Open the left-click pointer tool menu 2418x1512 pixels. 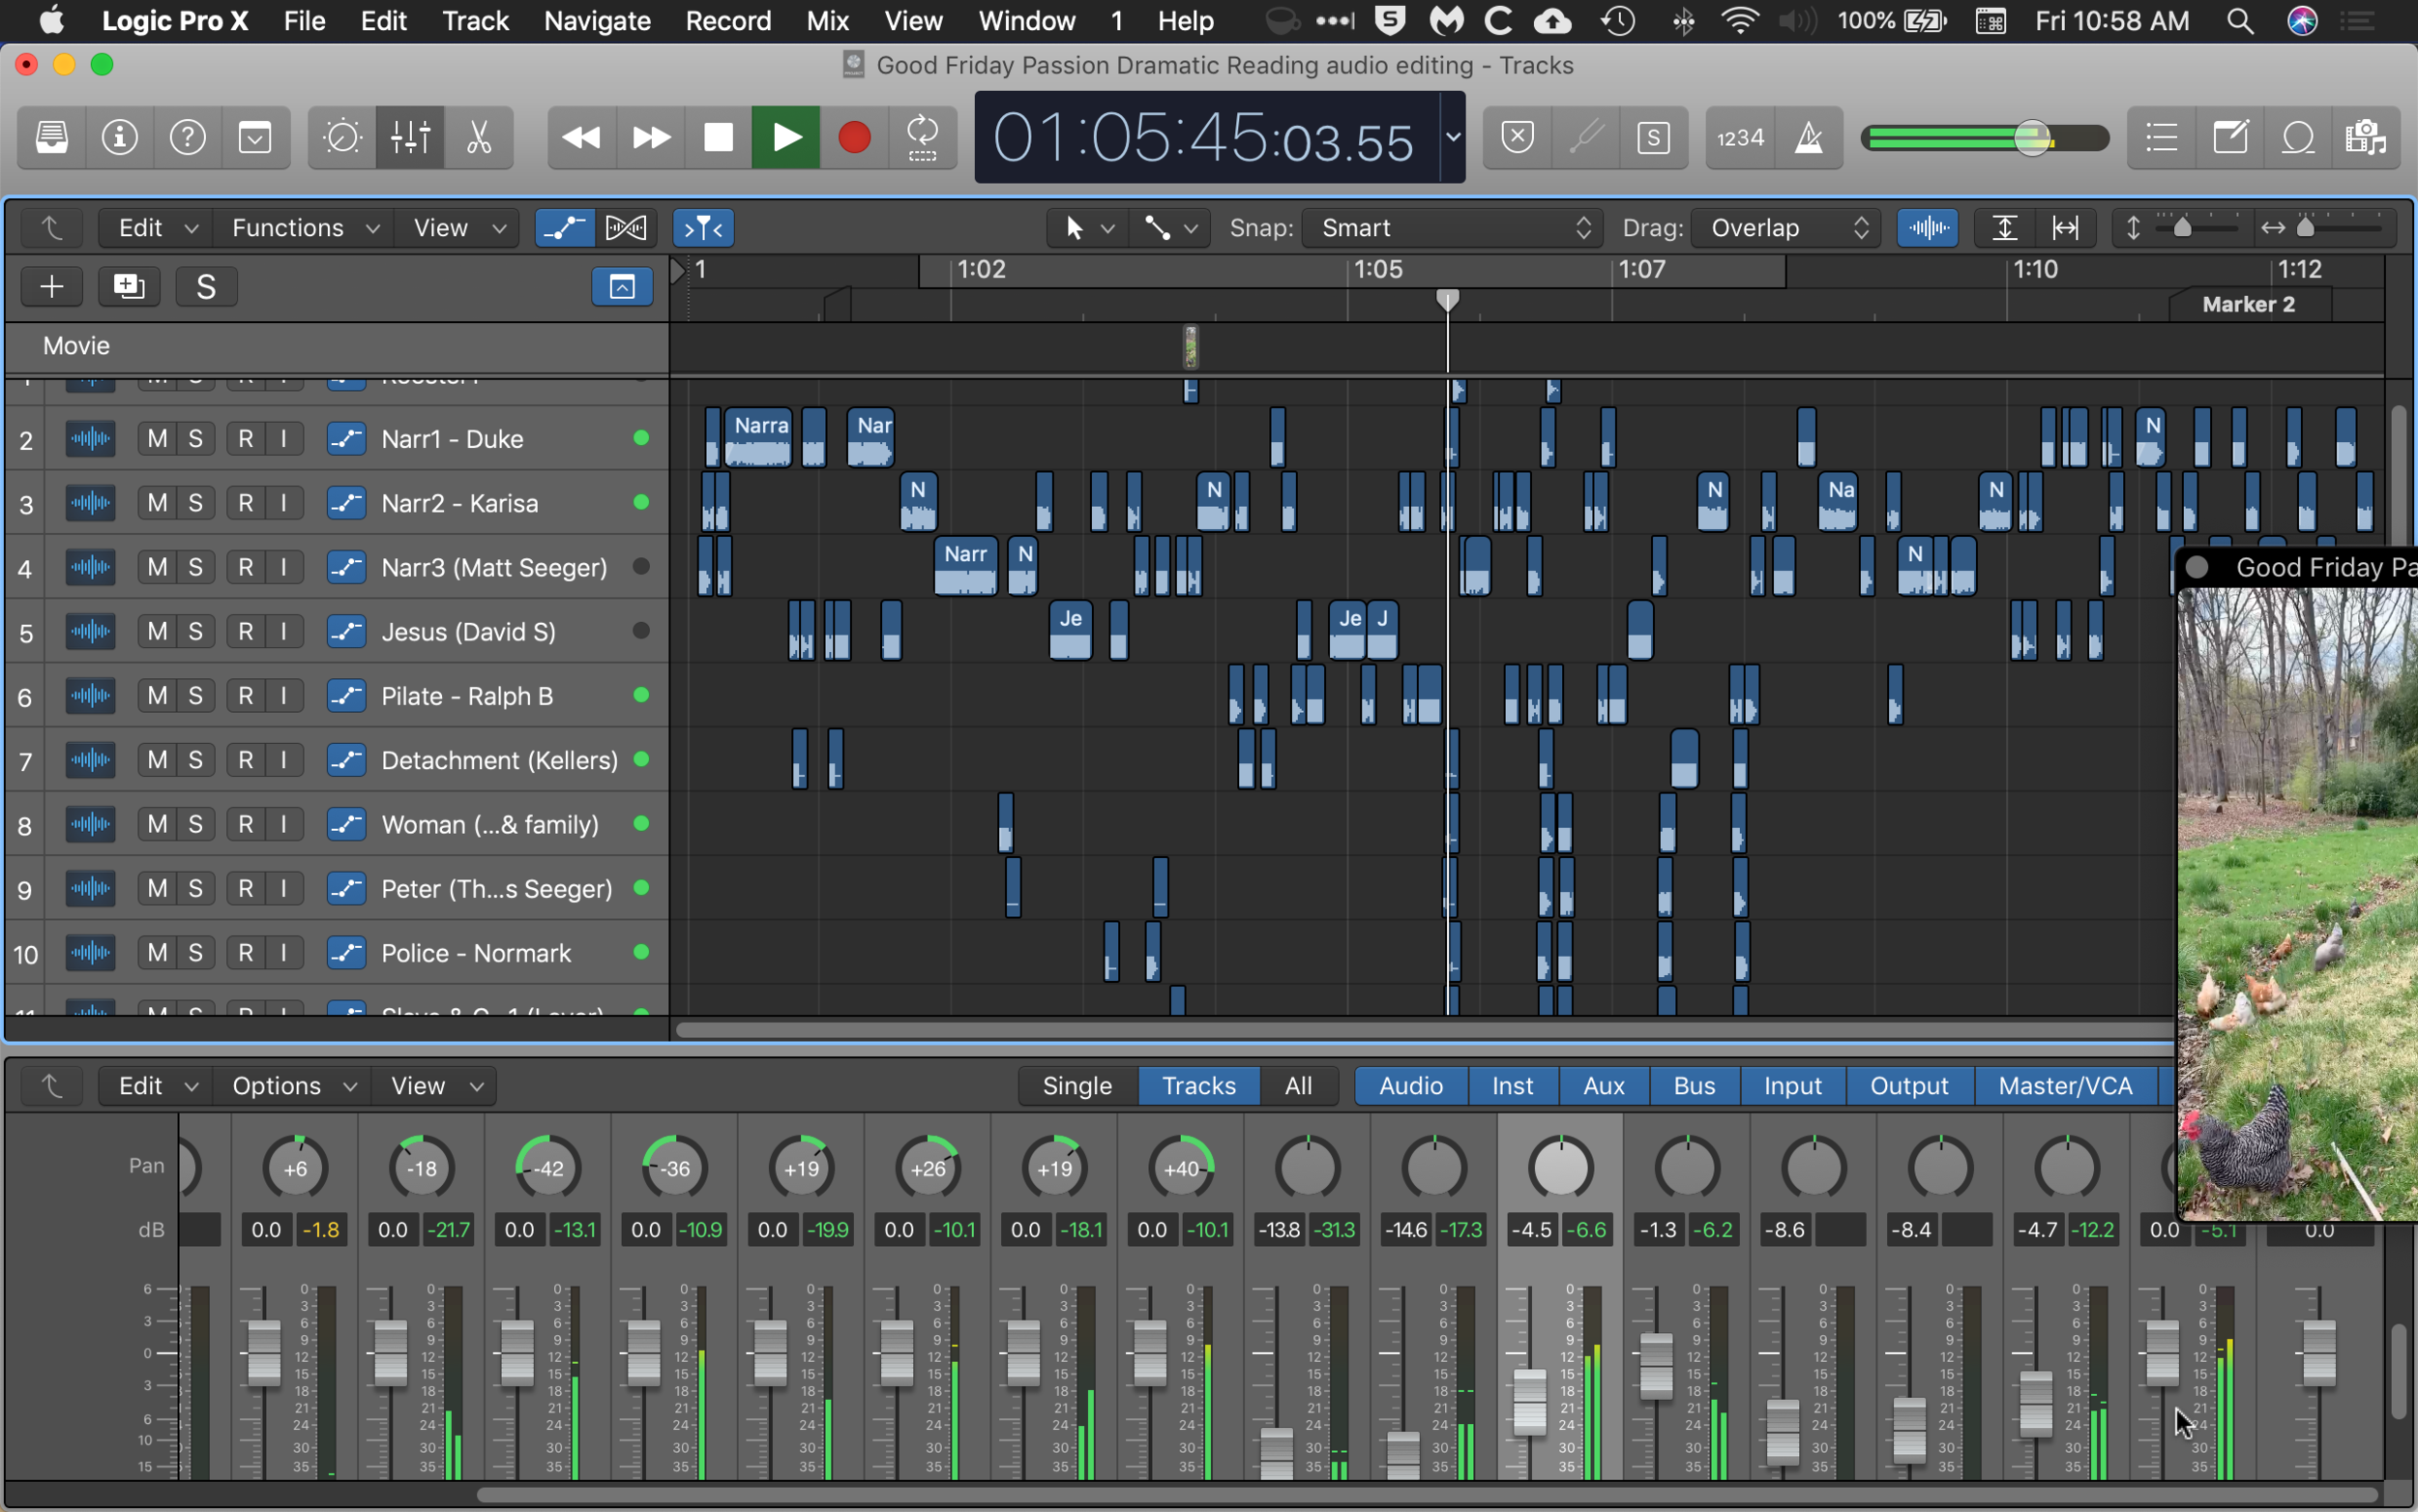pos(1088,228)
